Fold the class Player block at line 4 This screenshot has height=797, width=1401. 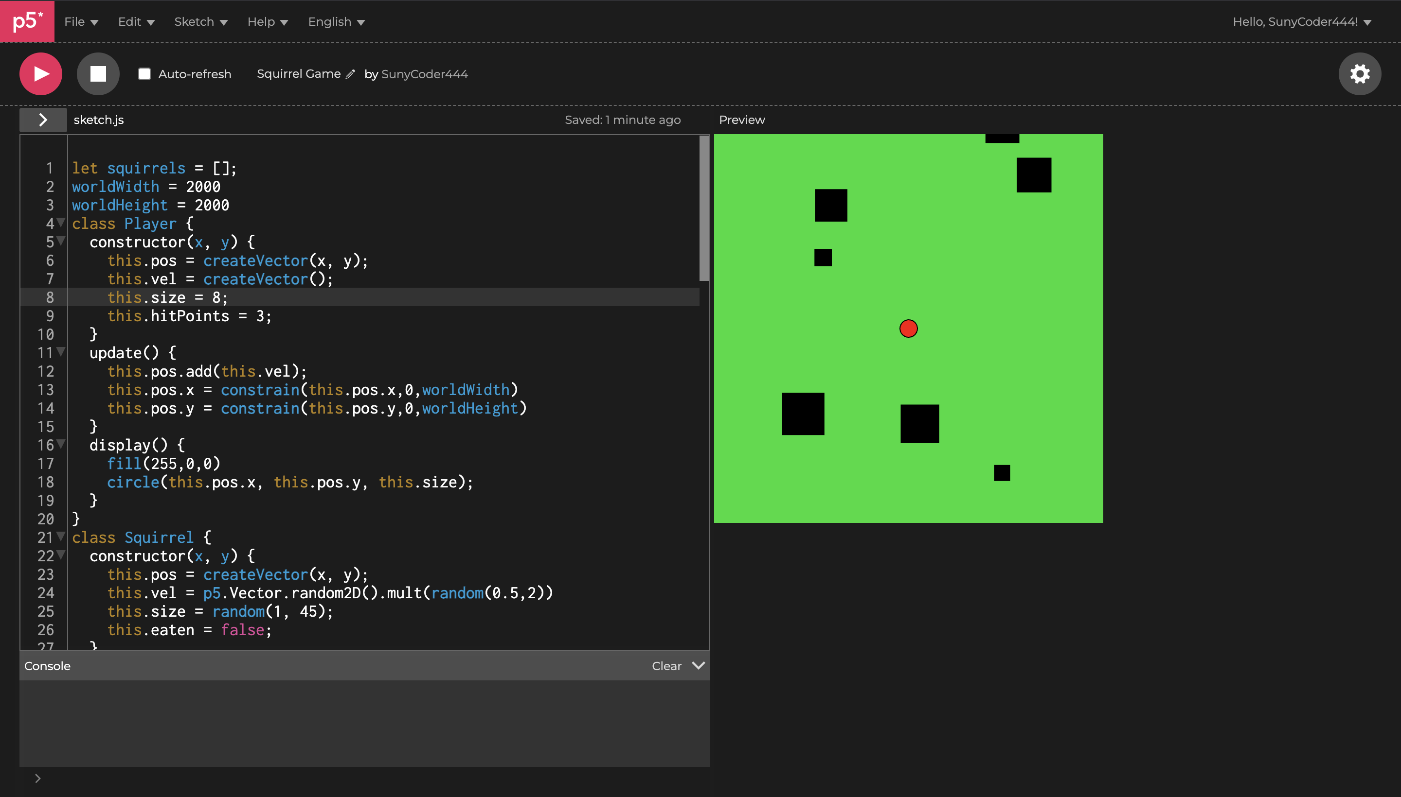point(61,222)
